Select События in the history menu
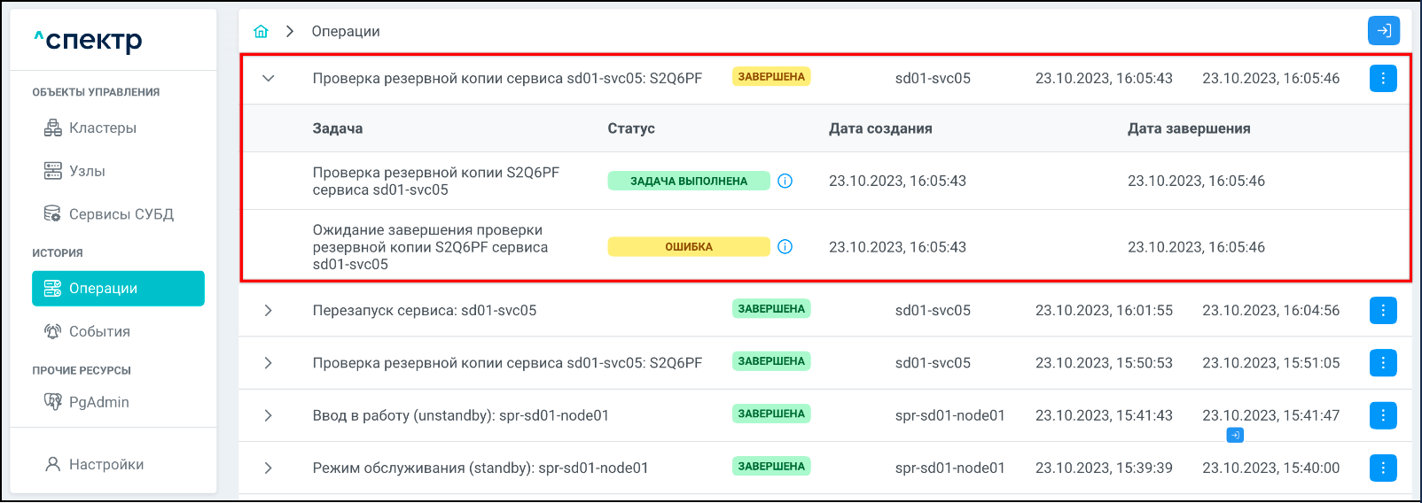 coord(99,331)
